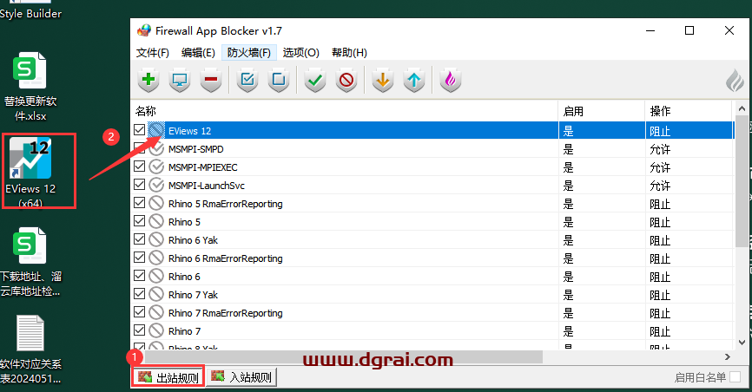752x392 pixels.
Task: Enable the 启用白名单 whitelist checkbox
Action: tap(735, 377)
